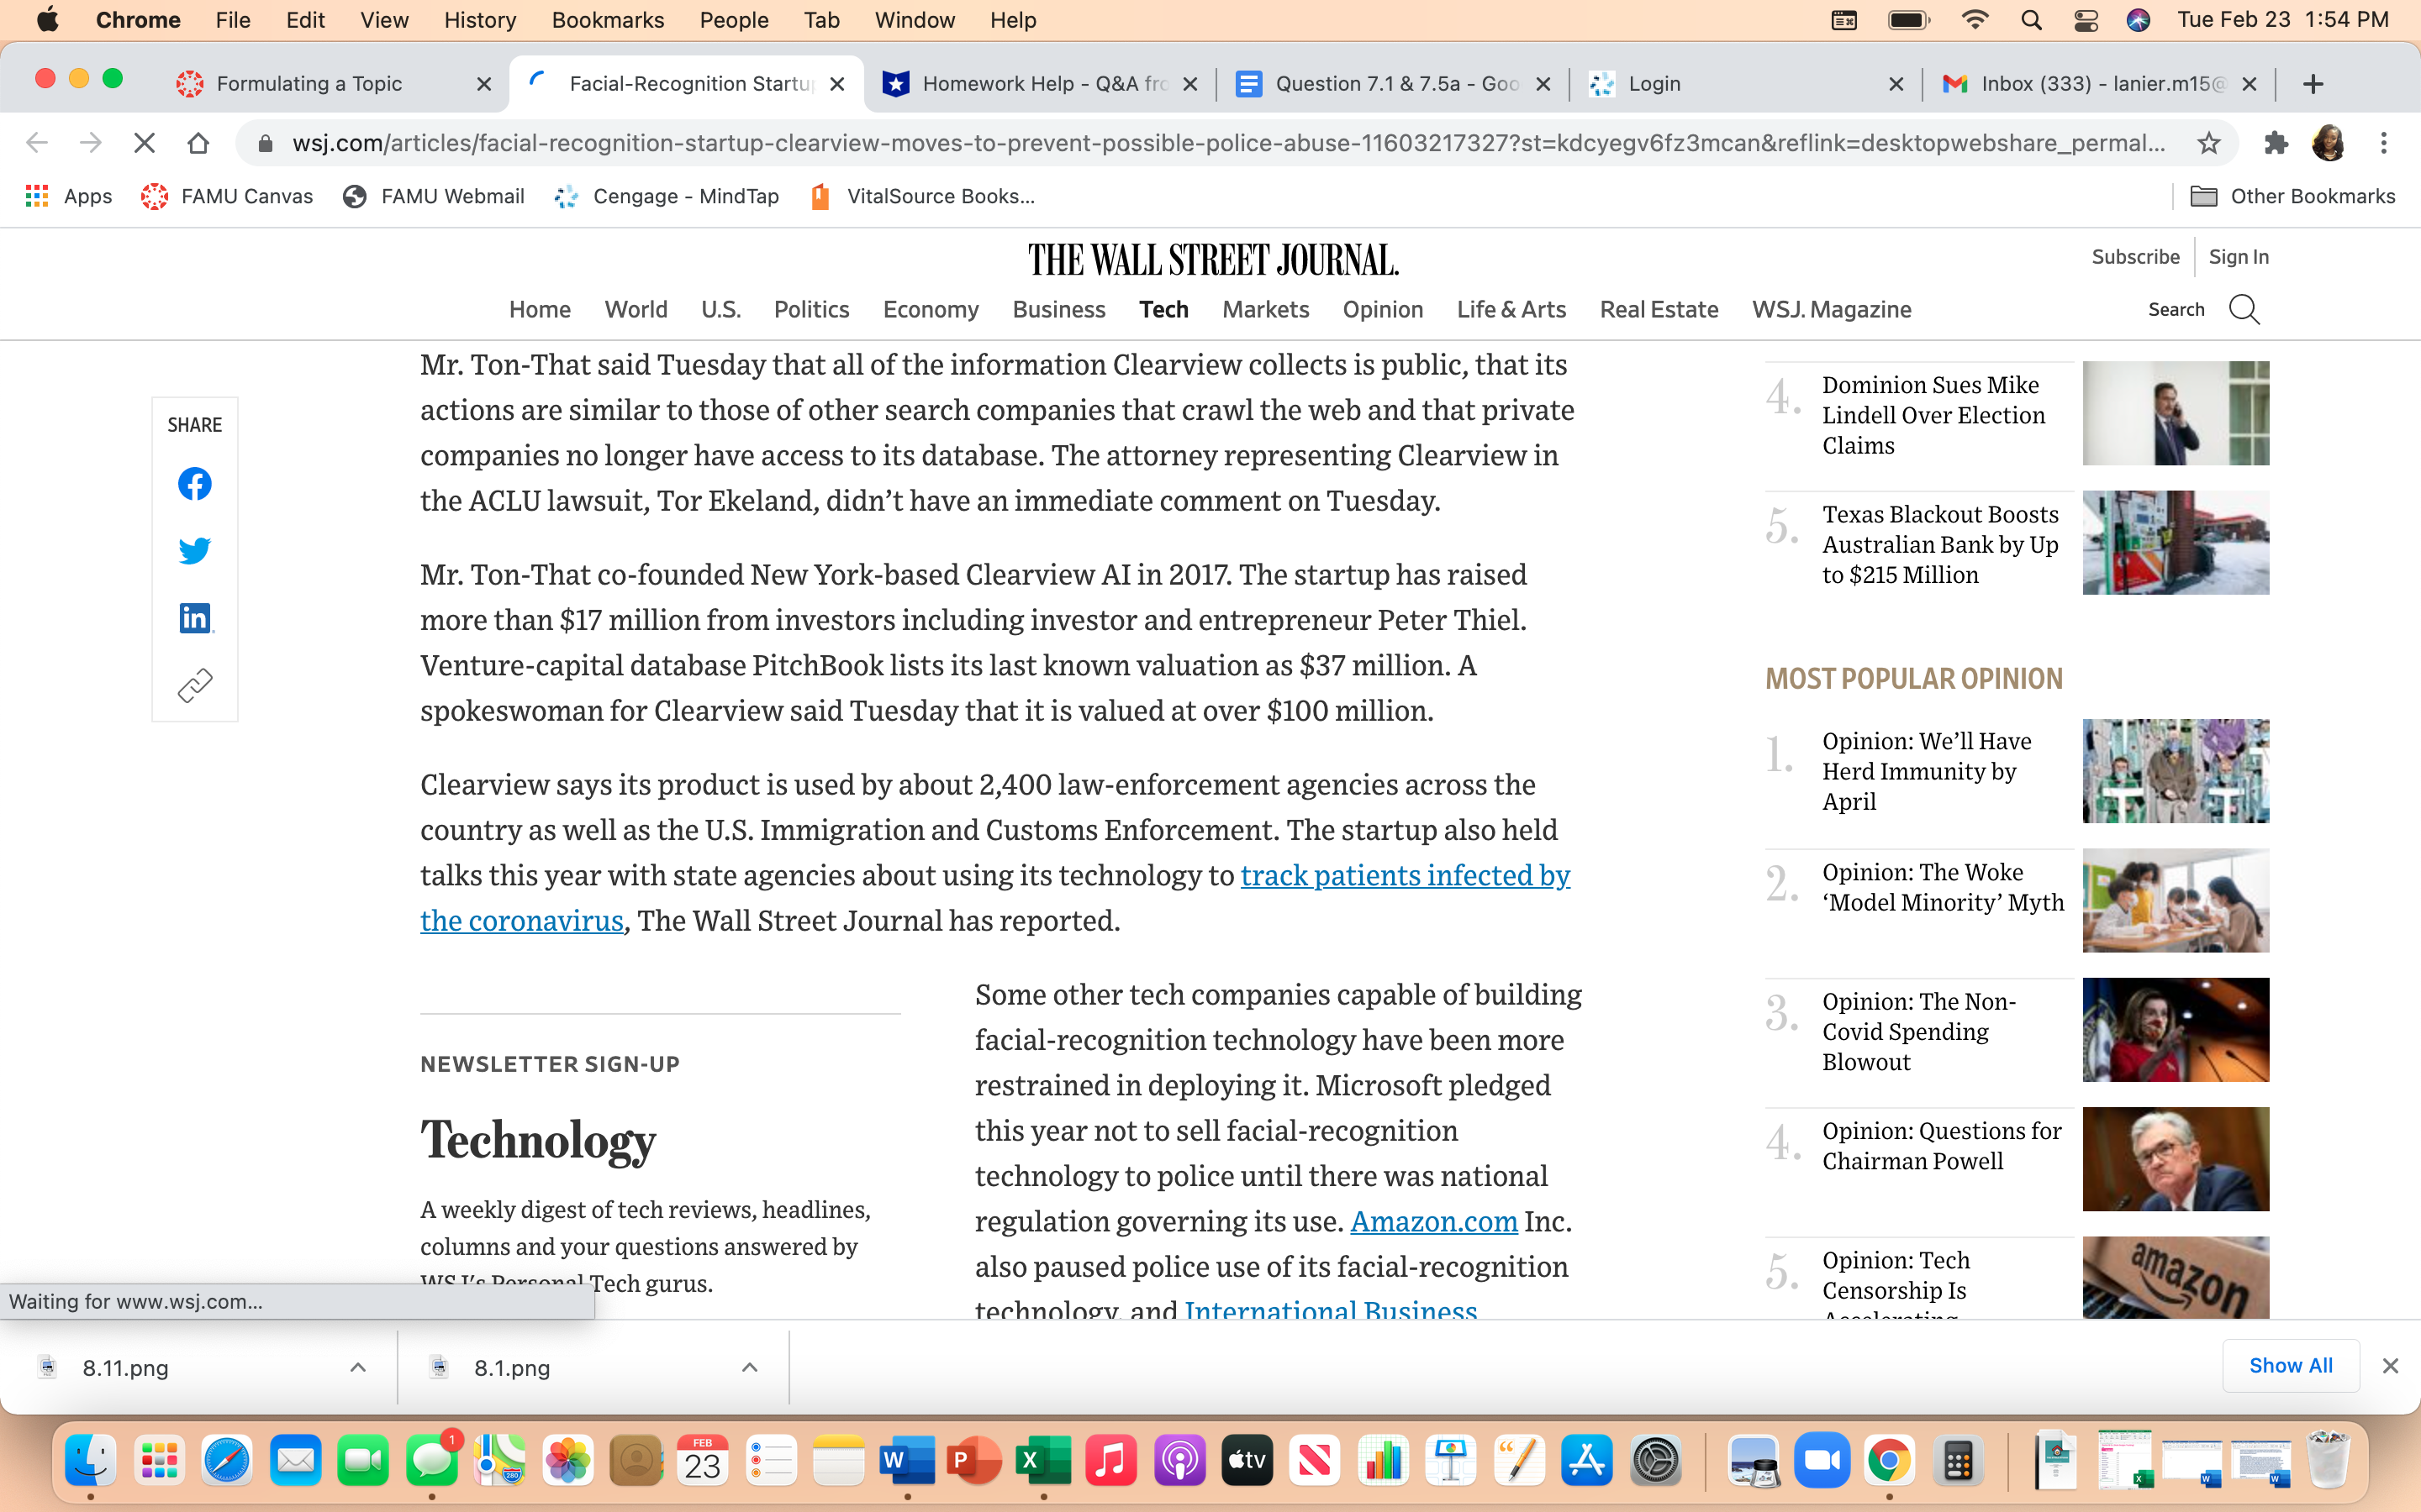Click inside the address bar

tap(1200, 143)
